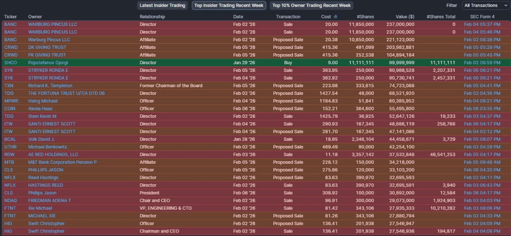The height and width of the screenshot is (236, 511).
Task: Open the MPWR ticker link
Action: tap(11, 101)
